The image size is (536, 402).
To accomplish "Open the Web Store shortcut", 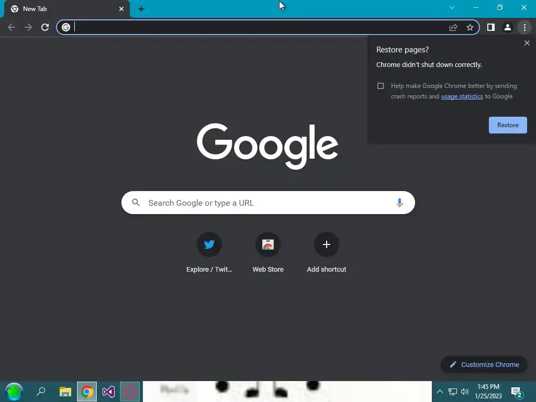I will click(268, 253).
